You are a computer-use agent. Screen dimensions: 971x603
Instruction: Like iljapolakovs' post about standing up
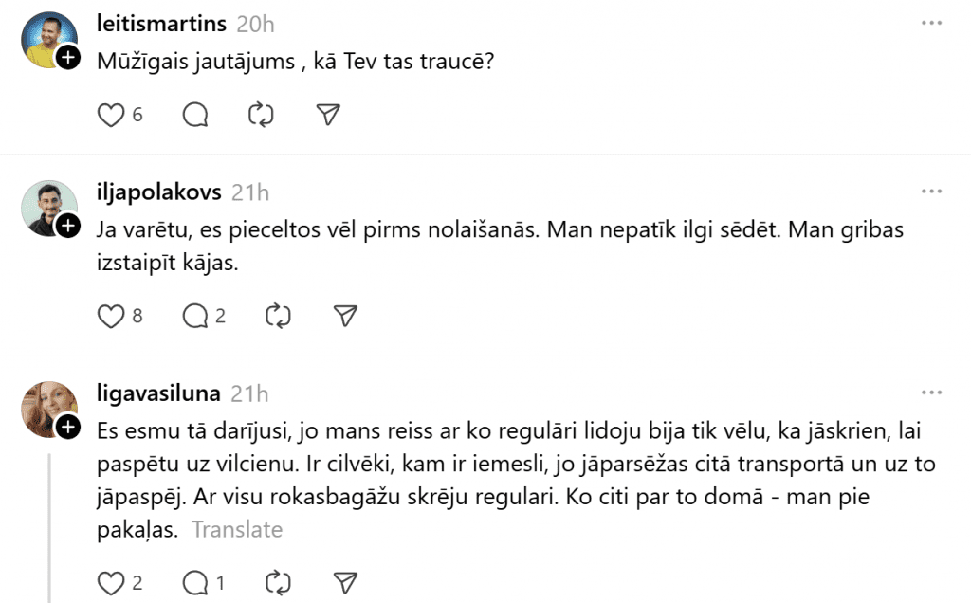[112, 316]
